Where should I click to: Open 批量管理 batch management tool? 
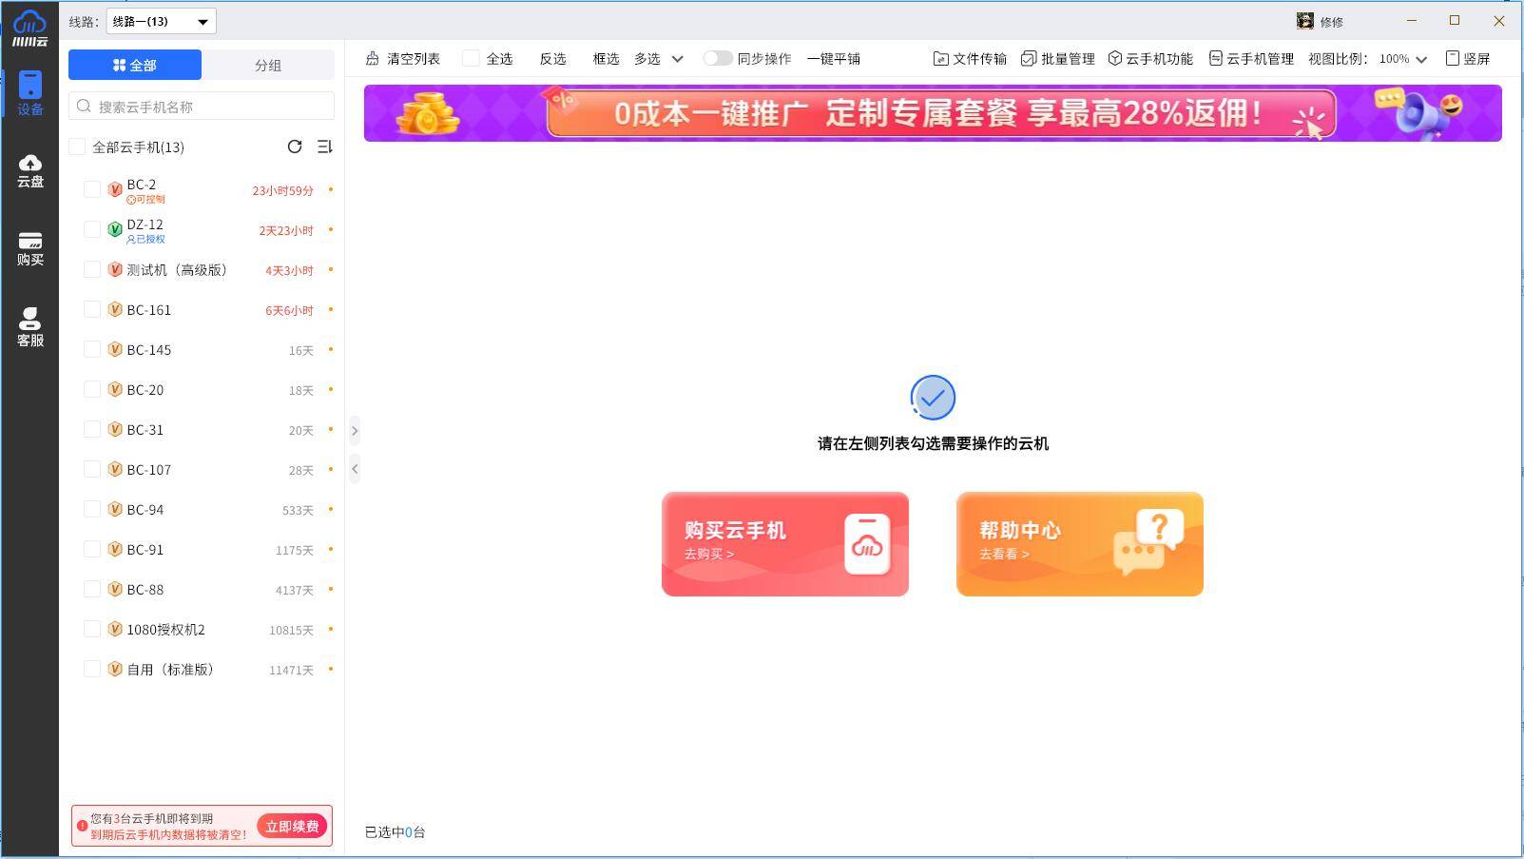click(x=1057, y=59)
